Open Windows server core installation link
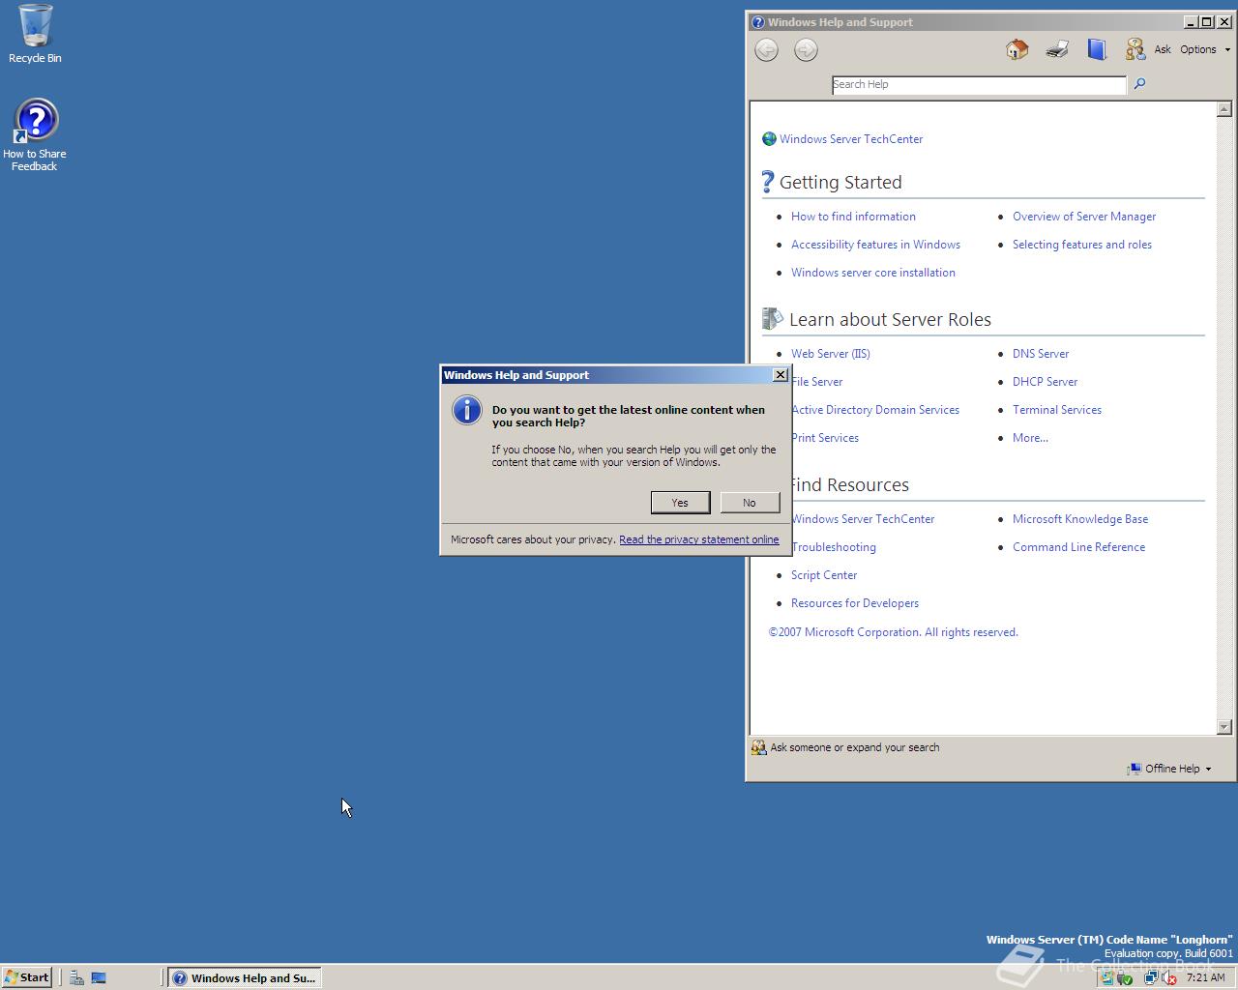1238x990 pixels. [873, 273]
